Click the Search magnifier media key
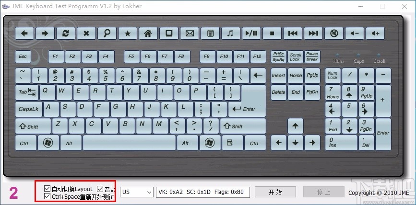This screenshot has height=205, width=416. (x=107, y=34)
